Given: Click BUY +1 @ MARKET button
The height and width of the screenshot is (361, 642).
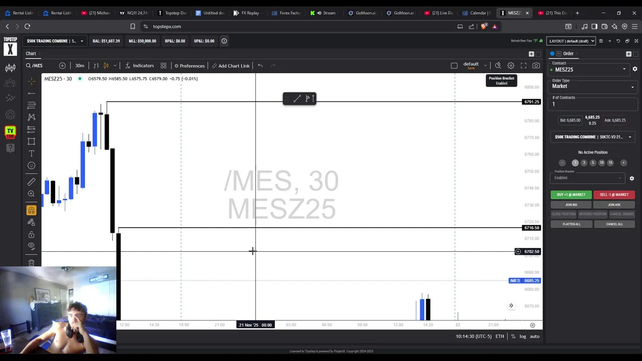Looking at the screenshot, I should pyautogui.click(x=571, y=195).
